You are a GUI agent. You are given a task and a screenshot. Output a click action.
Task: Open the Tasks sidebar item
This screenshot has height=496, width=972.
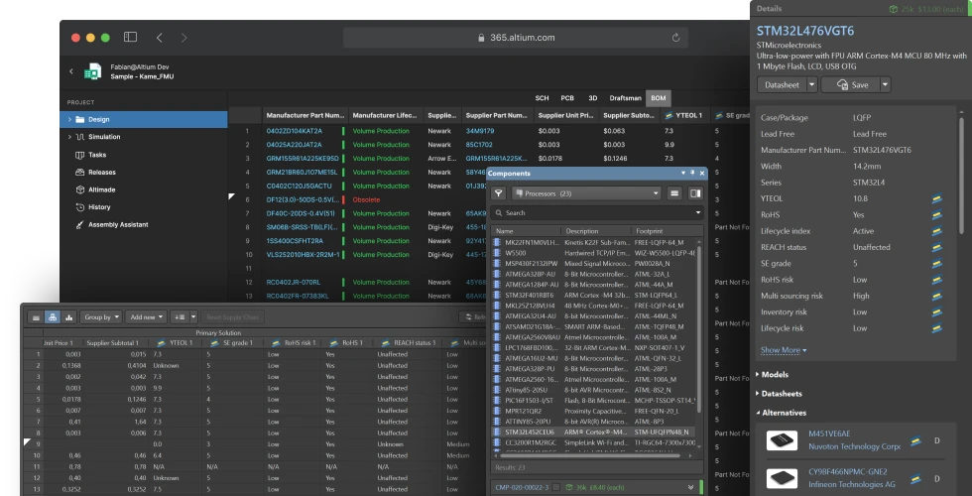pos(97,155)
